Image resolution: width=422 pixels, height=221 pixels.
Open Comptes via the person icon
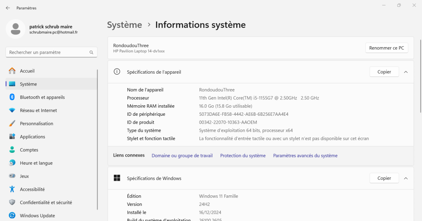tap(12, 150)
